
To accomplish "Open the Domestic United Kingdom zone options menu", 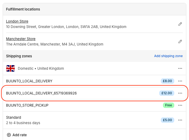I will tap(180, 68).
